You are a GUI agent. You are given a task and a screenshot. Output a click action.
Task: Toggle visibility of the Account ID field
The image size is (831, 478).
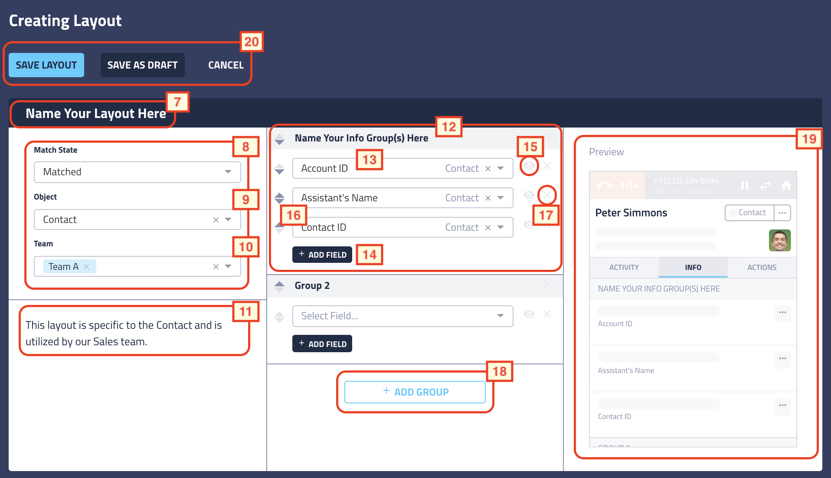point(529,166)
